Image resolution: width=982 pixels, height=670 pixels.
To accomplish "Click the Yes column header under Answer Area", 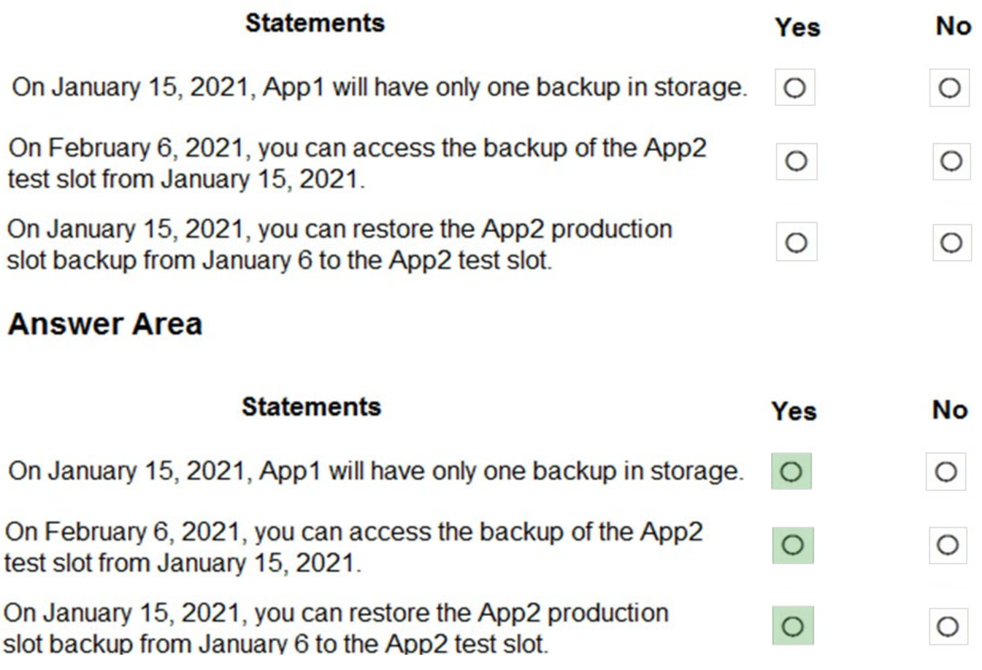I will pyautogui.click(x=794, y=411).
